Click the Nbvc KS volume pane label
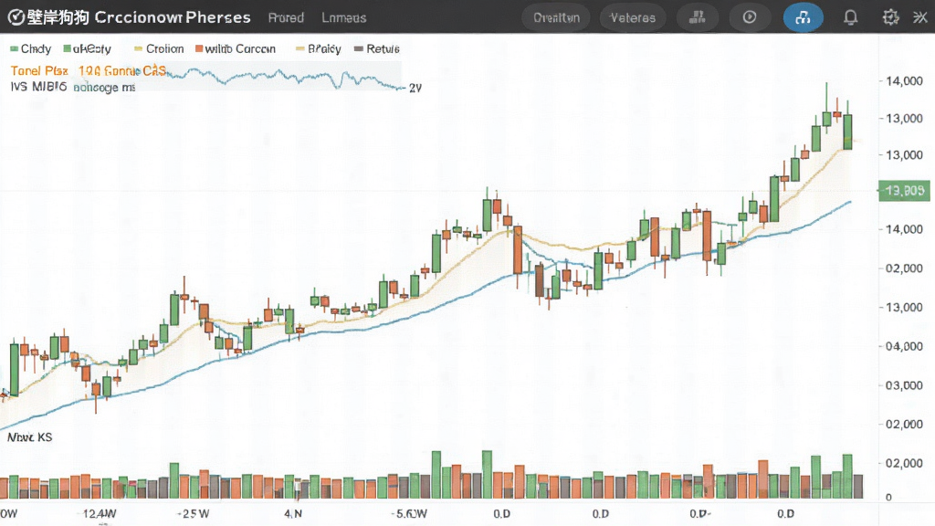 [30, 437]
